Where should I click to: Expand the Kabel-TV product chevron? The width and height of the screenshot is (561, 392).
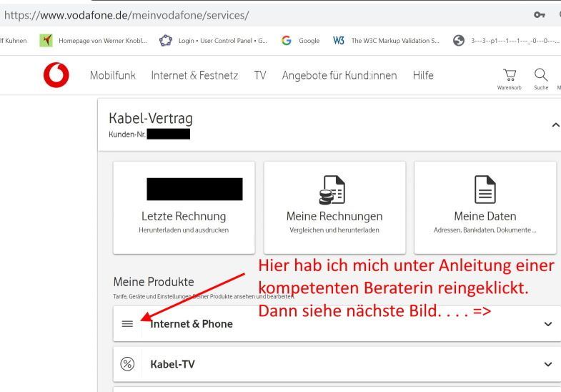click(547, 364)
